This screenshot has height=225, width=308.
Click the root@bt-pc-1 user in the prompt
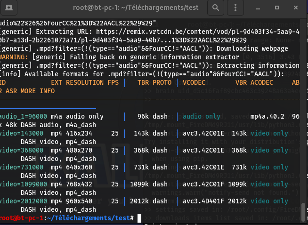point(22,218)
